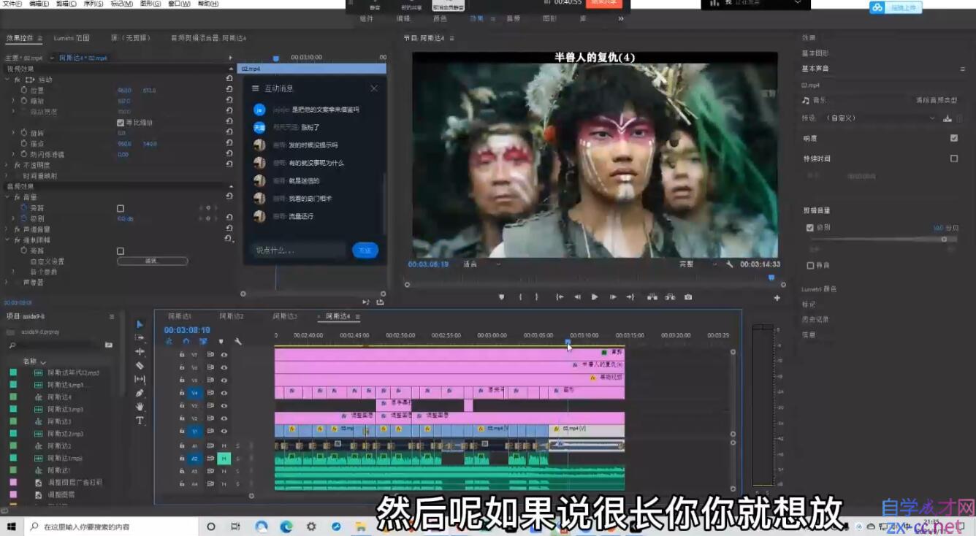Click Play in the Program monitor

coord(595,297)
